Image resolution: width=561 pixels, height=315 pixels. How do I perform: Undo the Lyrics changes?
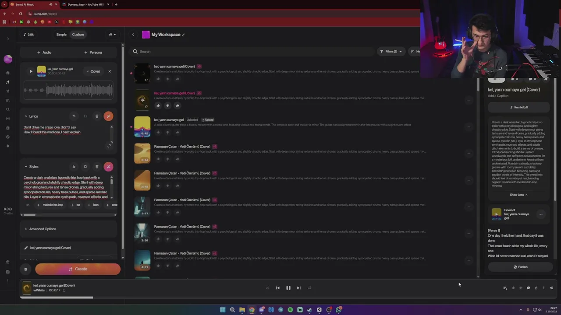click(74, 116)
